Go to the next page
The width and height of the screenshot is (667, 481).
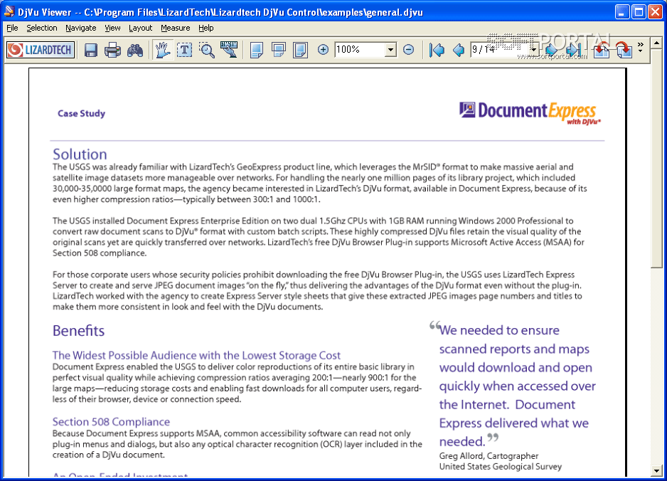pos(551,51)
